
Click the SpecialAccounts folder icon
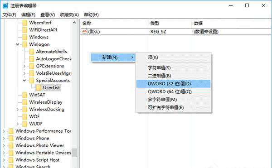pos(32,81)
